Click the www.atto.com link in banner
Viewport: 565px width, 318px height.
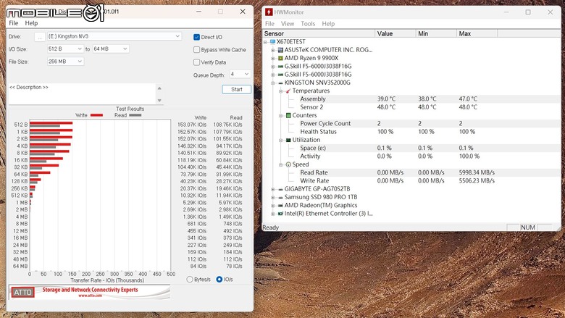tap(90, 296)
